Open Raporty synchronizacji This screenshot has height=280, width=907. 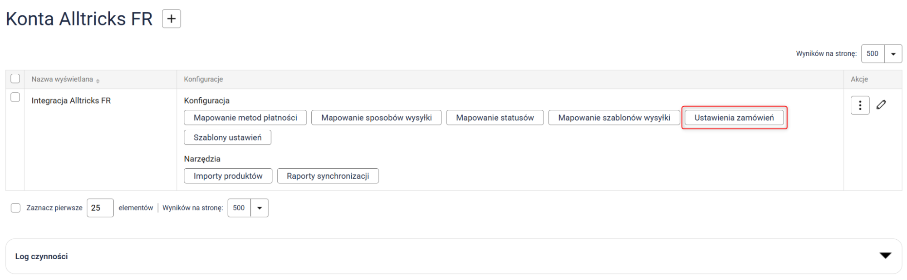point(328,176)
